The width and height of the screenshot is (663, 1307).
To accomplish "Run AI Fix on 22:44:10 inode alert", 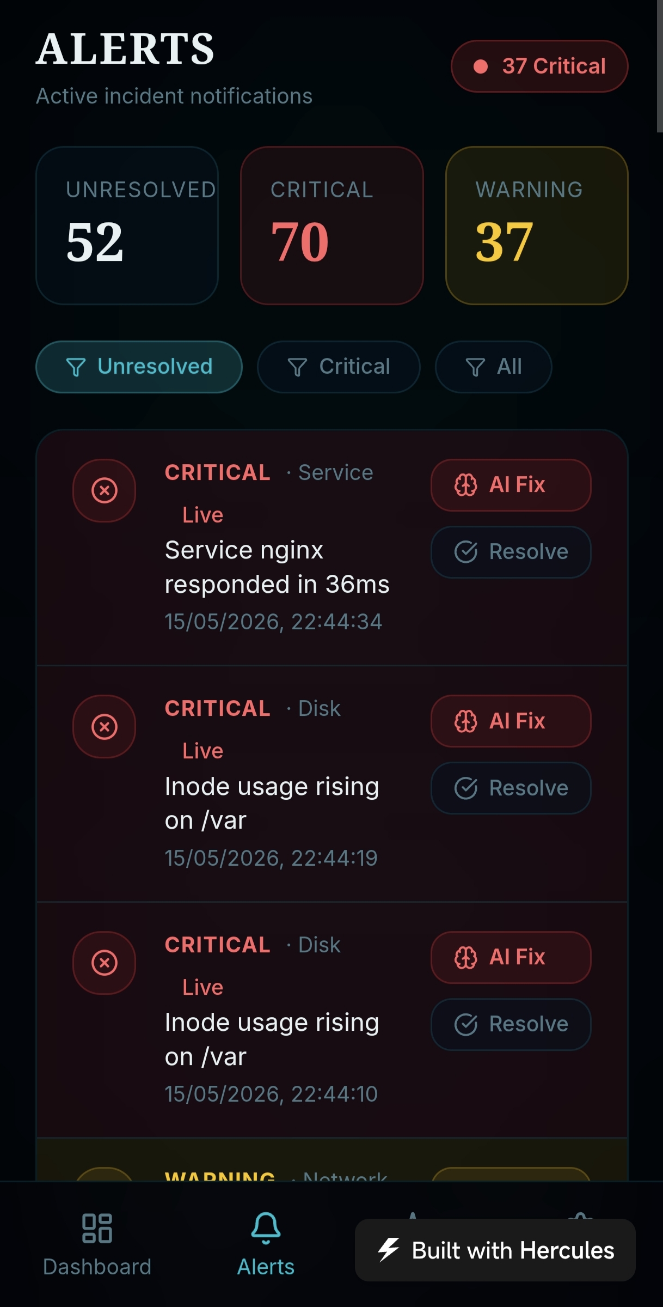I will [x=511, y=957].
